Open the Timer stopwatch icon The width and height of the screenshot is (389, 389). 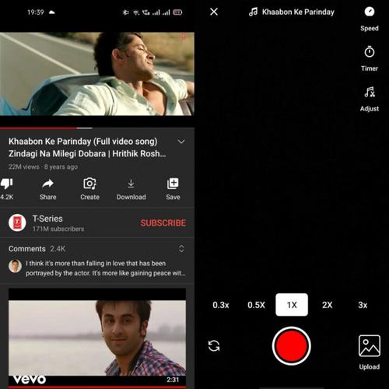pos(370,51)
